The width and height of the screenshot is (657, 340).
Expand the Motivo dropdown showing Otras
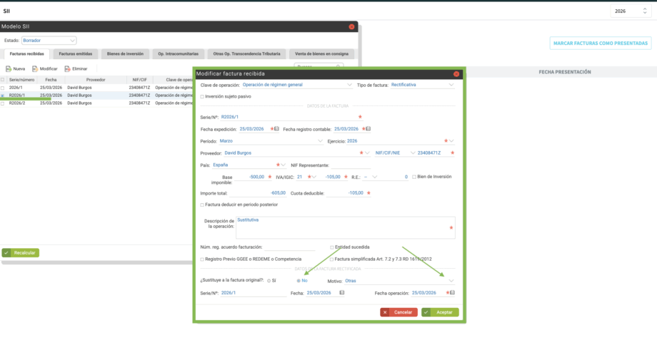pyautogui.click(x=451, y=281)
